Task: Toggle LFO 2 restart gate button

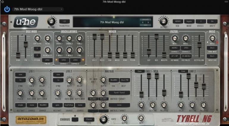Action: 57,105
